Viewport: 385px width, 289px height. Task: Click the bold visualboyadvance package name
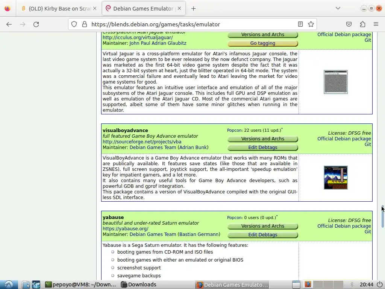coord(125,131)
